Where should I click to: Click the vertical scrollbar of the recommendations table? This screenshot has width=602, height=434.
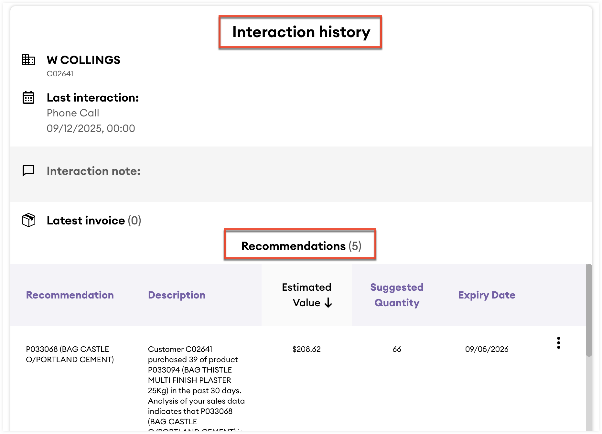click(589, 310)
